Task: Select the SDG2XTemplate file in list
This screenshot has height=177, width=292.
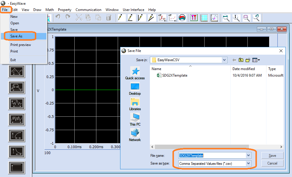Action: coord(175,75)
